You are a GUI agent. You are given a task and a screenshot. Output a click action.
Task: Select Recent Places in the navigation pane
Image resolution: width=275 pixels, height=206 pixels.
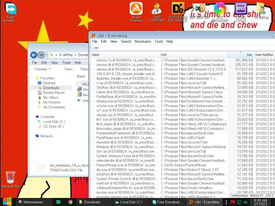click(x=54, y=93)
